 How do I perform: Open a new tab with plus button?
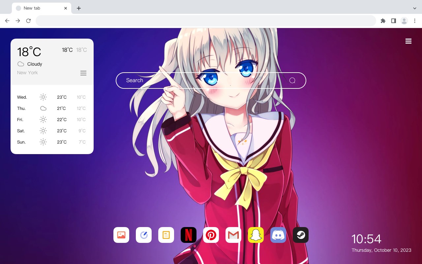78,8
